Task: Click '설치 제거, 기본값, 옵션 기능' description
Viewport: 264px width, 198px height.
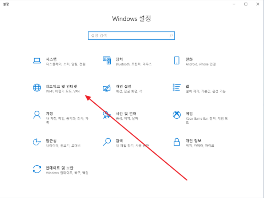Action: (205, 91)
